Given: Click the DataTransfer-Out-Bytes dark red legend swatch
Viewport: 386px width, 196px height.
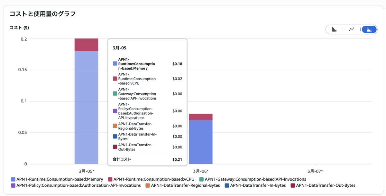Looking at the screenshot, I should coord(293,185).
